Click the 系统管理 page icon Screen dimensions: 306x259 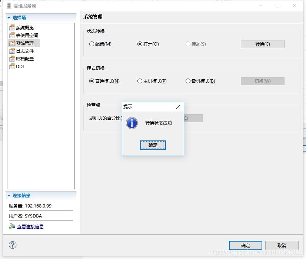point(12,43)
